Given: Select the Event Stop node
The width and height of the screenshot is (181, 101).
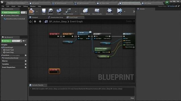Looking at the screenshot, I should click(54, 71).
